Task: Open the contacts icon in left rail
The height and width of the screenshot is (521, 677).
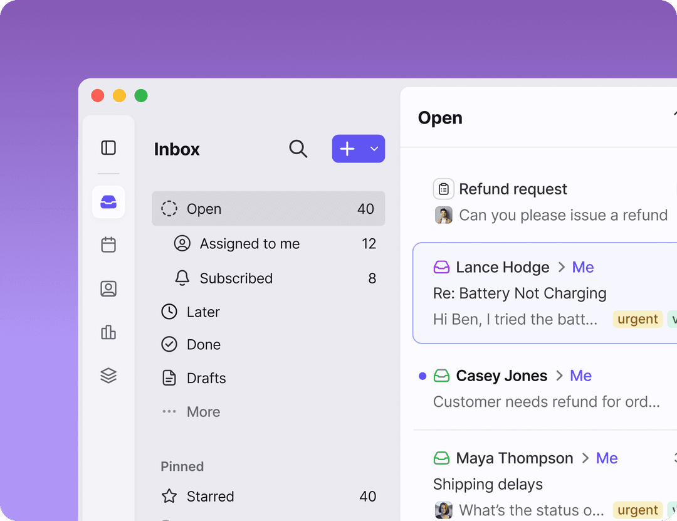Action: [x=108, y=288]
